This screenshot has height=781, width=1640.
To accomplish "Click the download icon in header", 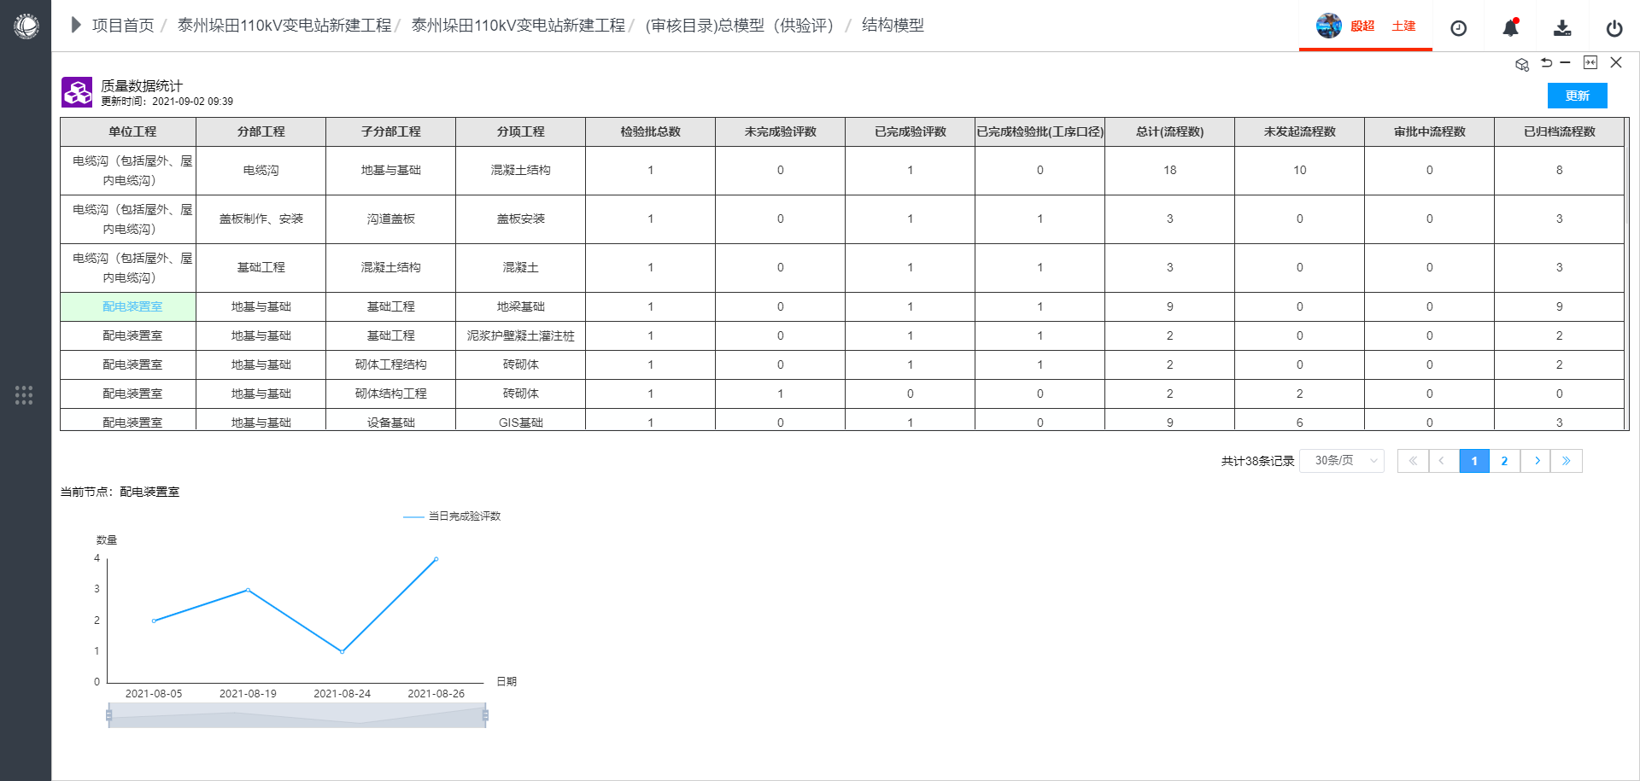I will pos(1561,28).
